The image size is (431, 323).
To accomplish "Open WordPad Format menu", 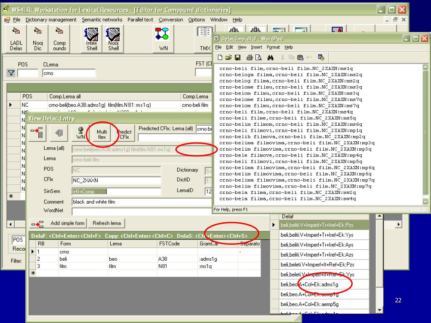I will point(273,47).
